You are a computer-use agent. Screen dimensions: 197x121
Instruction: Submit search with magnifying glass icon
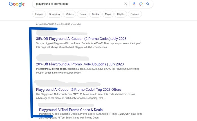pos(148,4)
